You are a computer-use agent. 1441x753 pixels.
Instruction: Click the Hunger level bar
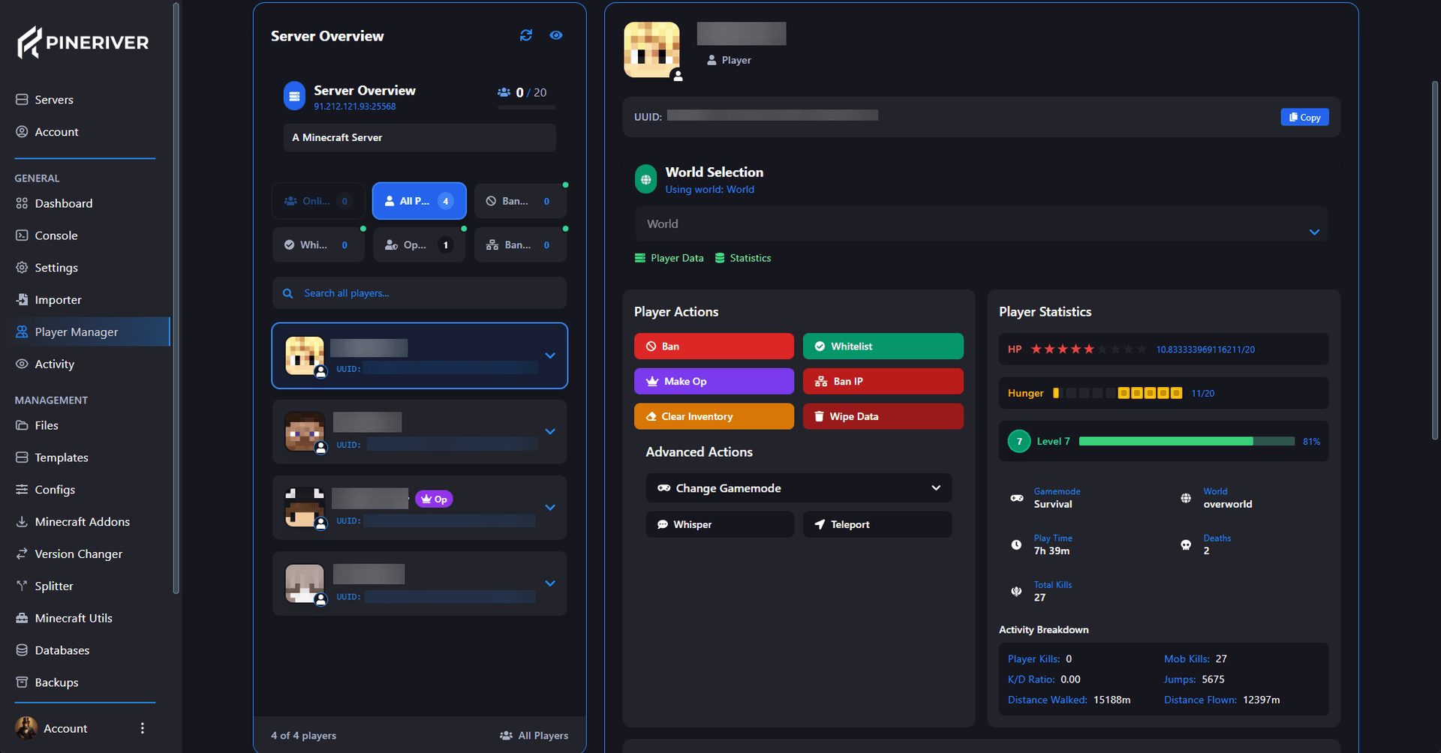pos(1118,393)
